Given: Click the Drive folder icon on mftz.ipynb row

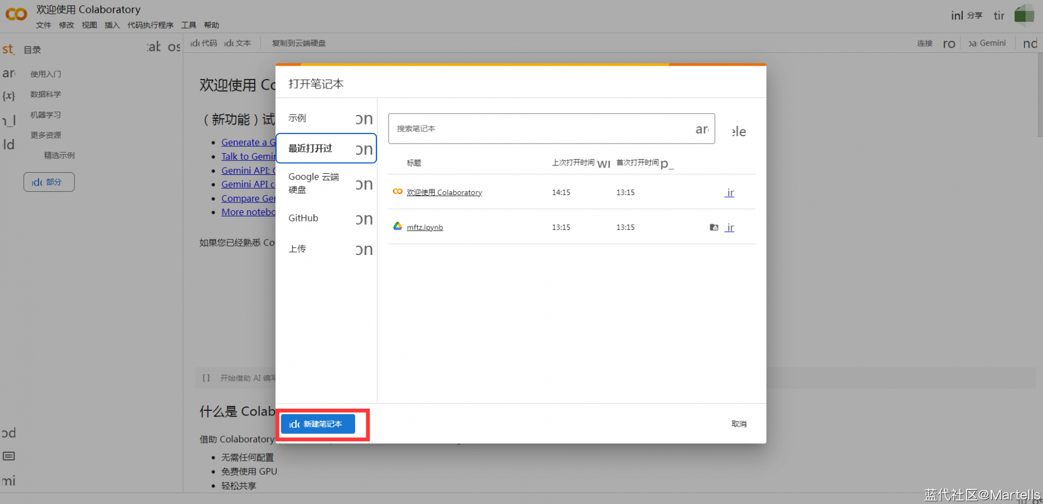Looking at the screenshot, I should [x=714, y=227].
